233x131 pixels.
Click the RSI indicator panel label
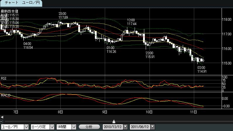pyautogui.click(x=4, y=78)
